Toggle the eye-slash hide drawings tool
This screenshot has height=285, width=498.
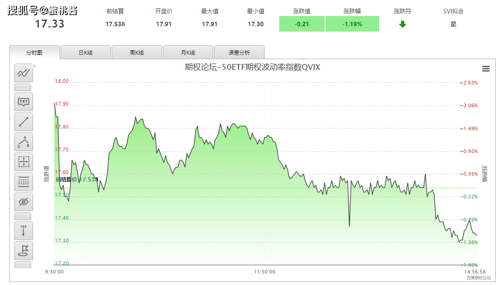click(x=23, y=202)
